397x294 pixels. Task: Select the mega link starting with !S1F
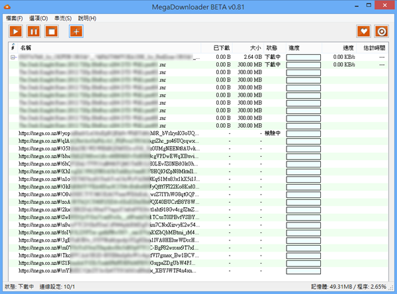109,263
